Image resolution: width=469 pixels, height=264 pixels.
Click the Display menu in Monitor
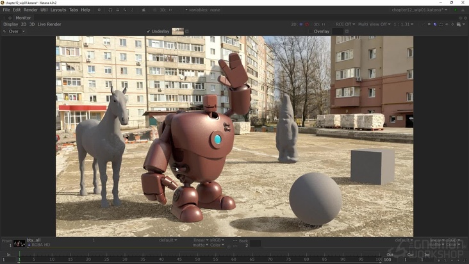pos(11,24)
